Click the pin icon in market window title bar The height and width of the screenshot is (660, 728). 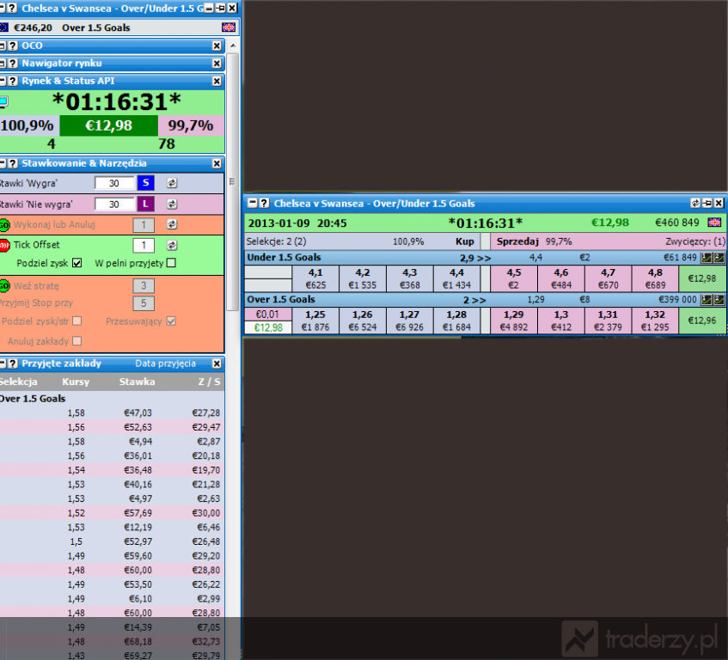pyautogui.click(x=707, y=204)
